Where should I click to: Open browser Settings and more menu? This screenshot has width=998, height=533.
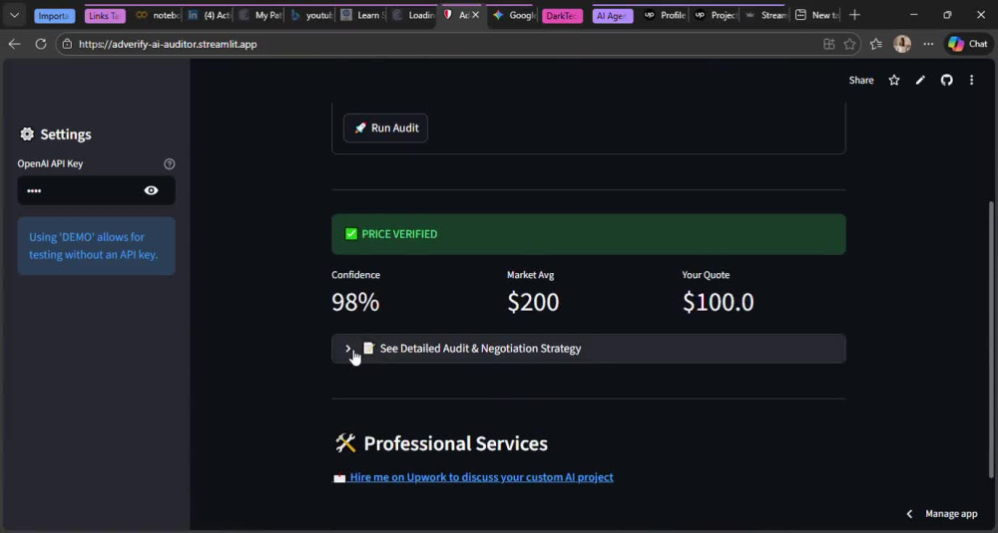[x=928, y=44]
